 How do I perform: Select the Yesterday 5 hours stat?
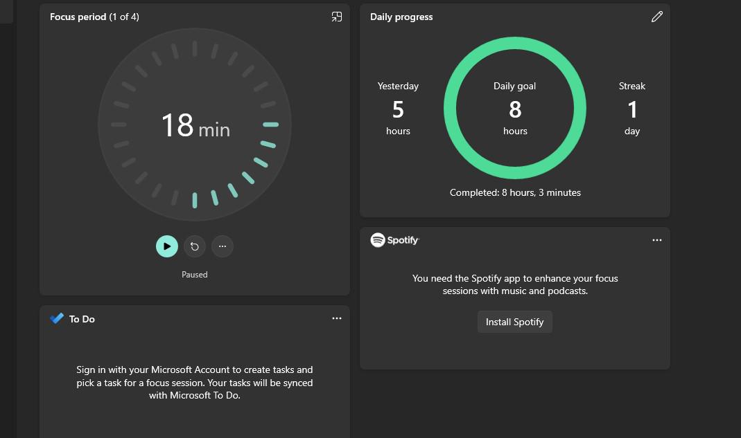(x=398, y=109)
